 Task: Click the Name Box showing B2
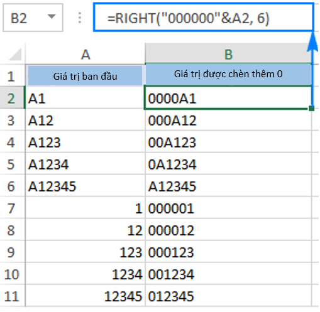(x=33, y=18)
